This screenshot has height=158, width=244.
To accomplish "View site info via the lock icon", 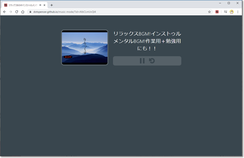I will tap(30, 12).
